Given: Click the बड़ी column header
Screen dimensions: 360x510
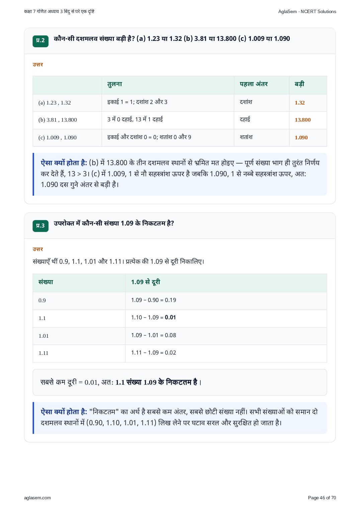Looking at the screenshot, I should click(308, 85).
